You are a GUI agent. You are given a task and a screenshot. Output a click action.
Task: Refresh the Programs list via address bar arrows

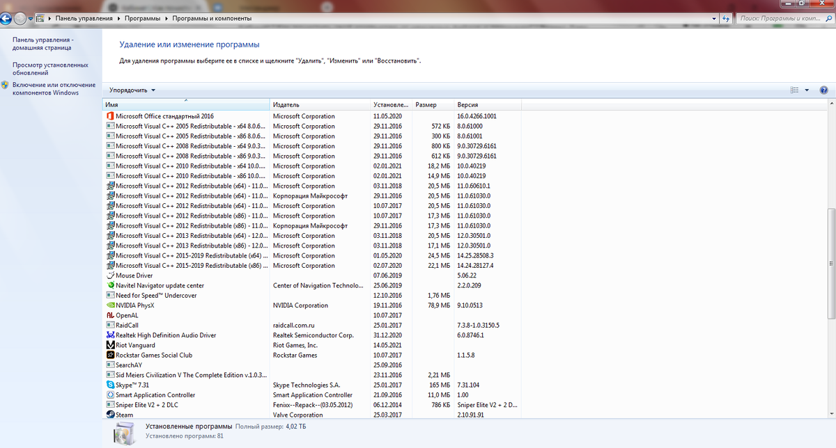point(727,18)
